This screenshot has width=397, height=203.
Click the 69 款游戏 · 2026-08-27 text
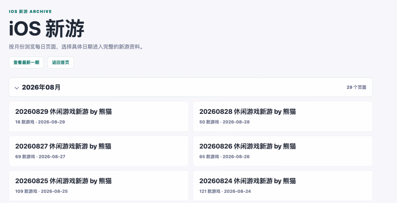[40, 156]
